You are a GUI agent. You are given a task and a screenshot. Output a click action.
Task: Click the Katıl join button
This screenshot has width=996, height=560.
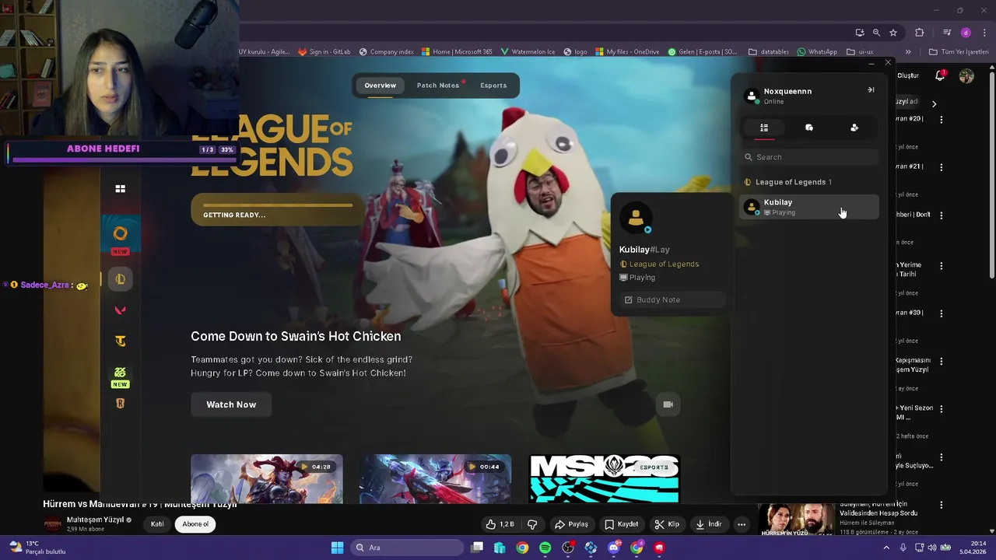(x=157, y=524)
